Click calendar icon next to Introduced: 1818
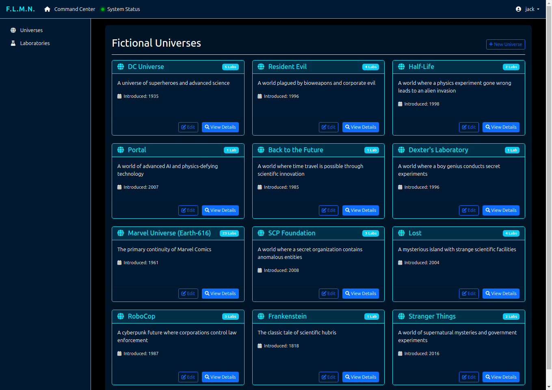Viewport: 552px width, 390px height. click(x=260, y=346)
